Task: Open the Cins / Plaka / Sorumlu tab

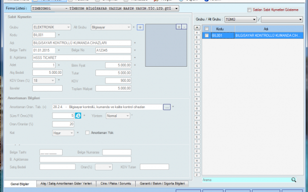Action: 116,183
